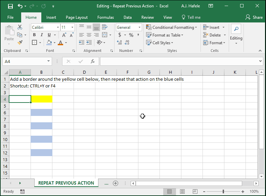The width and height of the screenshot is (266, 196).
Task: Open the File tab
Action: tap(10, 17)
